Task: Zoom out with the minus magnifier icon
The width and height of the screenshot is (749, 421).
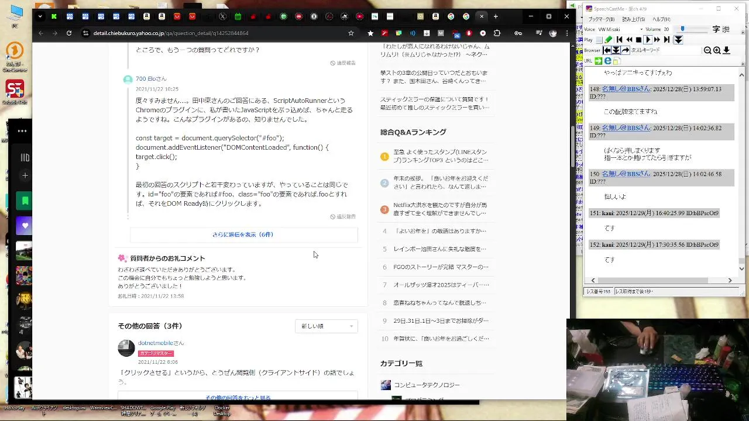Action: tap(707, 51)
